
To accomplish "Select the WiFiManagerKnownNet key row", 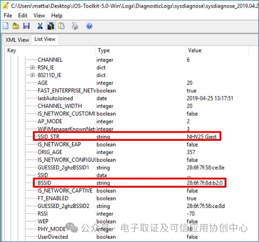I will (67, 129).
